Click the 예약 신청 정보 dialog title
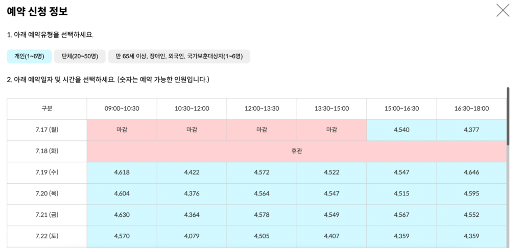This screenshot has width=523, height=248. (x=37, y=11)
